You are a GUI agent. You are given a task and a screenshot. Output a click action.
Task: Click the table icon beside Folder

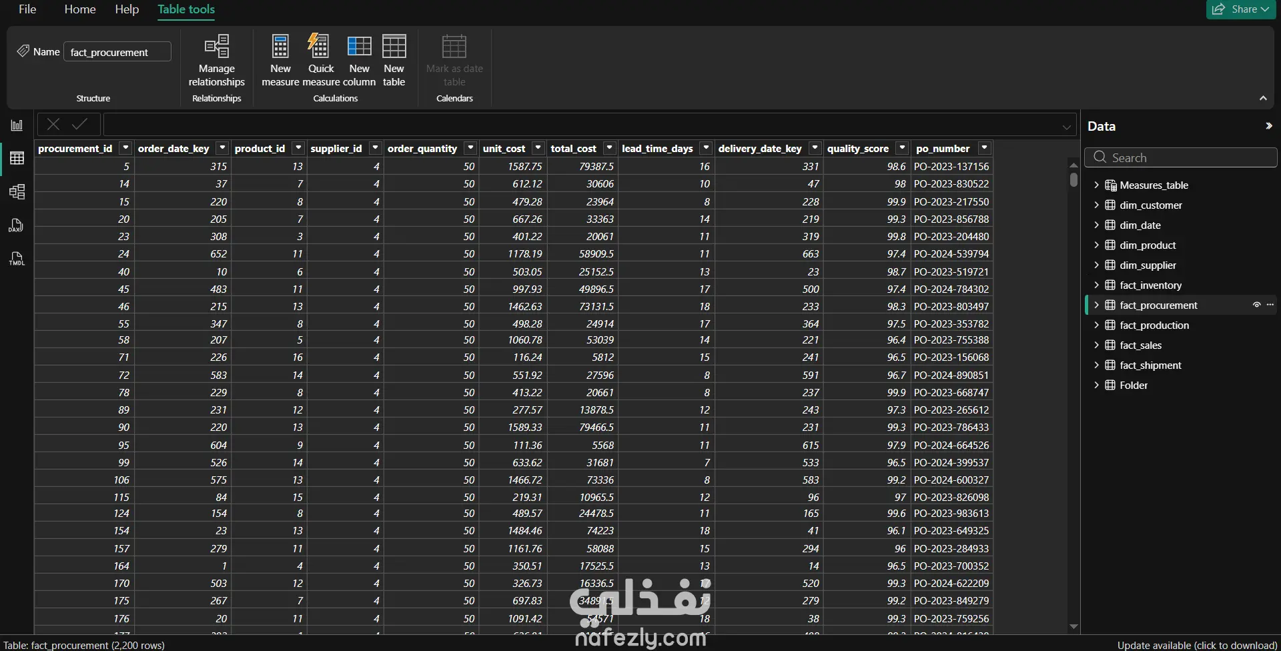pyautogui.click(x=1110, y=385)
